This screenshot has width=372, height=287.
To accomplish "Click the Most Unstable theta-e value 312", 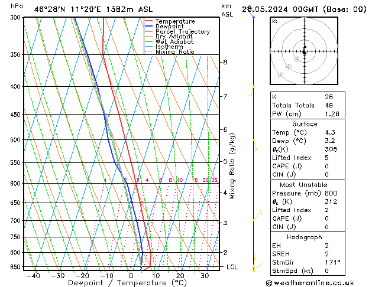I will (x=331, y=201).
